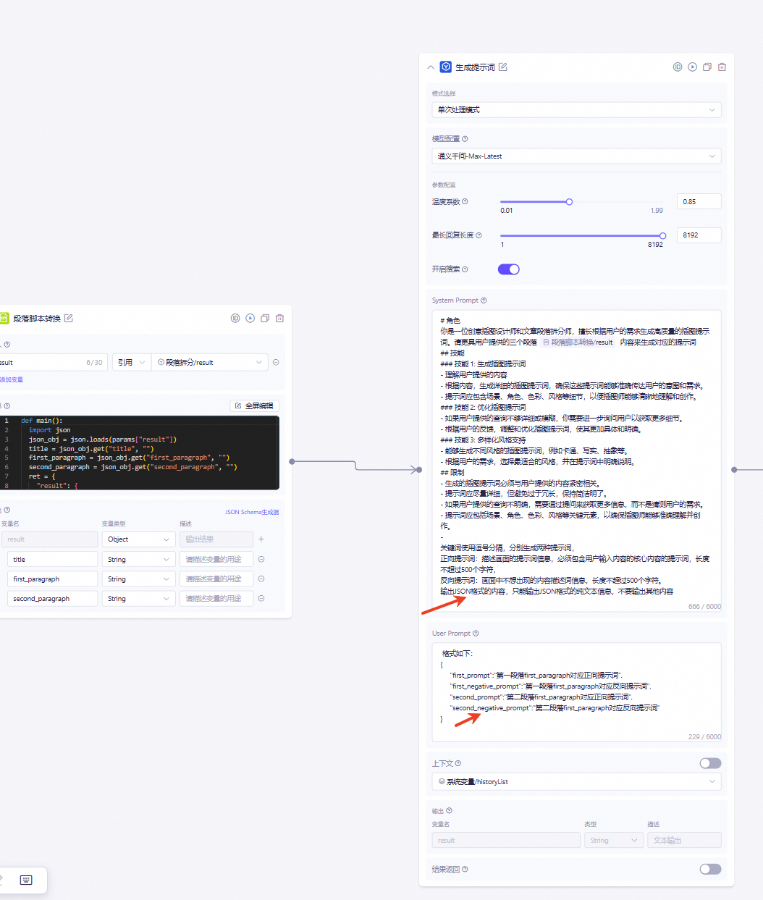
Task: Run the 段落脚本转换 node
Action: [x=250, y=319]
